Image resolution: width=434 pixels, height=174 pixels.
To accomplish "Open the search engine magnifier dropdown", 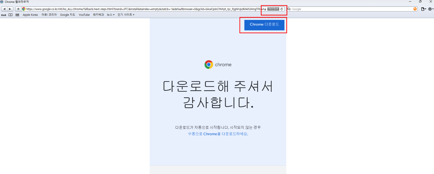I will (289, 9).
